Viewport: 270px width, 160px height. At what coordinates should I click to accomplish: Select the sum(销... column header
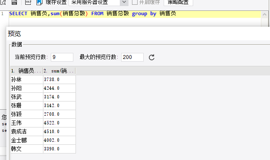[x=59, y=71]
